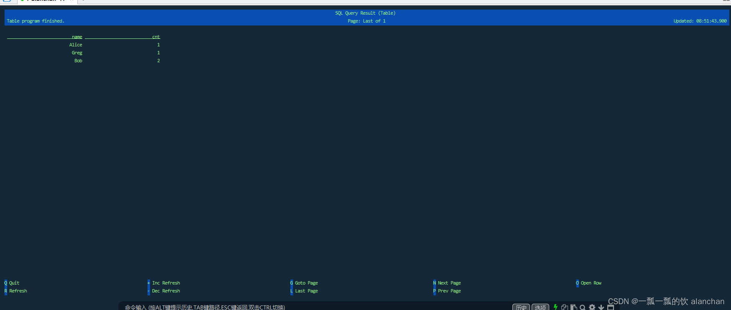The width and height of the screenshot is (731, 310).
Task: Click the paste icon in the bottom bar
Action: 574,307
